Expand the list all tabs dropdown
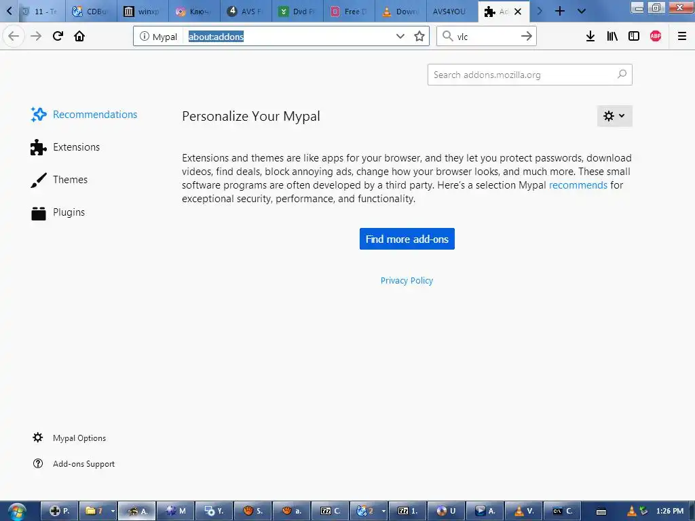The height and width of the screenshot is (521, 695). [582, 11]
